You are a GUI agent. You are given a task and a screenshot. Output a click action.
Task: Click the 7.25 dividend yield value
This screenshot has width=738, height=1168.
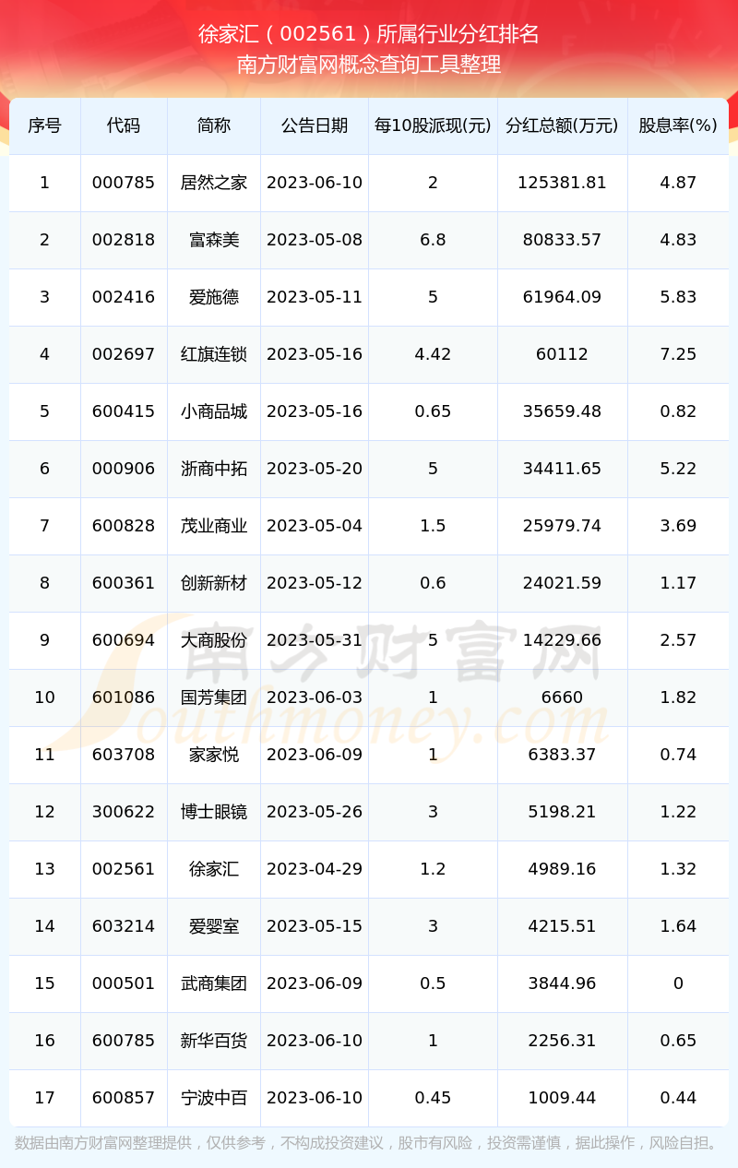(678, 354)
